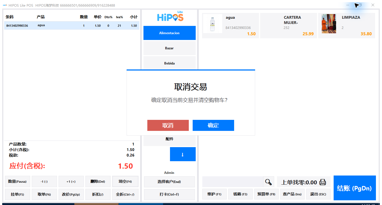The width and height of the screenshot is (382, 205).
Task: Click the 退出 (ESC) exit button
Action: pyautogui.click(x=318, y=194)
